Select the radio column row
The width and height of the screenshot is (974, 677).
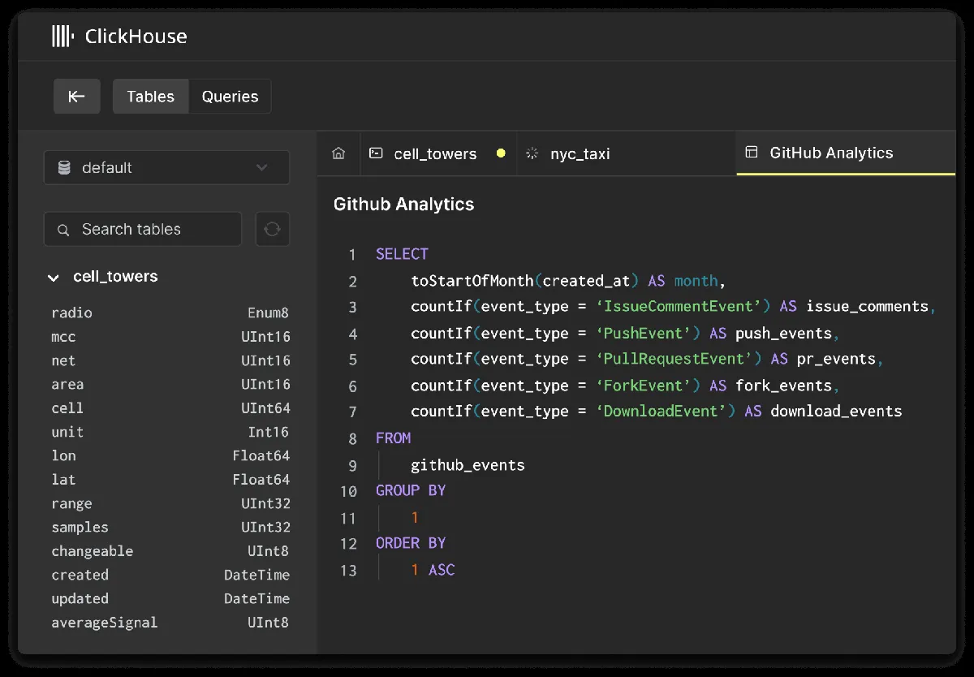point(170,313)
